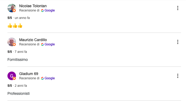Click the "Fornitissimo" review text

coord(18,60)
